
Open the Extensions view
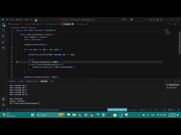tap(3, 48)
